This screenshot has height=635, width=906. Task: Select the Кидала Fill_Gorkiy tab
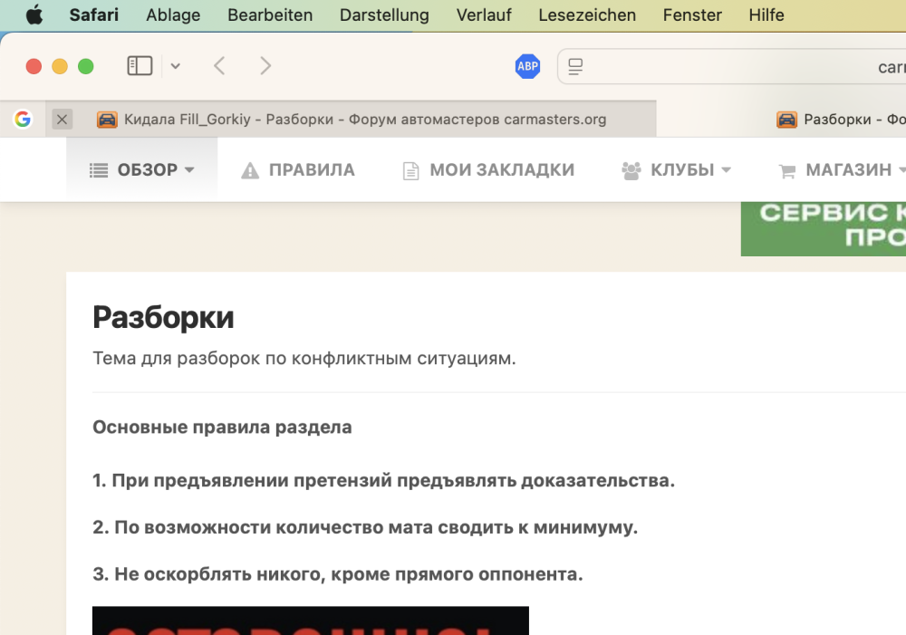pyautogui.click(x=352, y=119)
